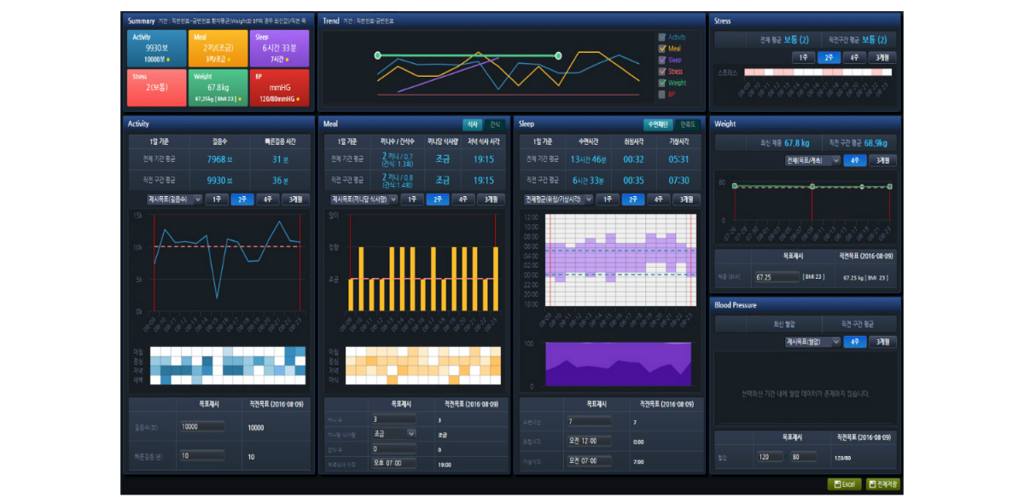Switch to the 간식 tab in Meal panel

(495, 124)
